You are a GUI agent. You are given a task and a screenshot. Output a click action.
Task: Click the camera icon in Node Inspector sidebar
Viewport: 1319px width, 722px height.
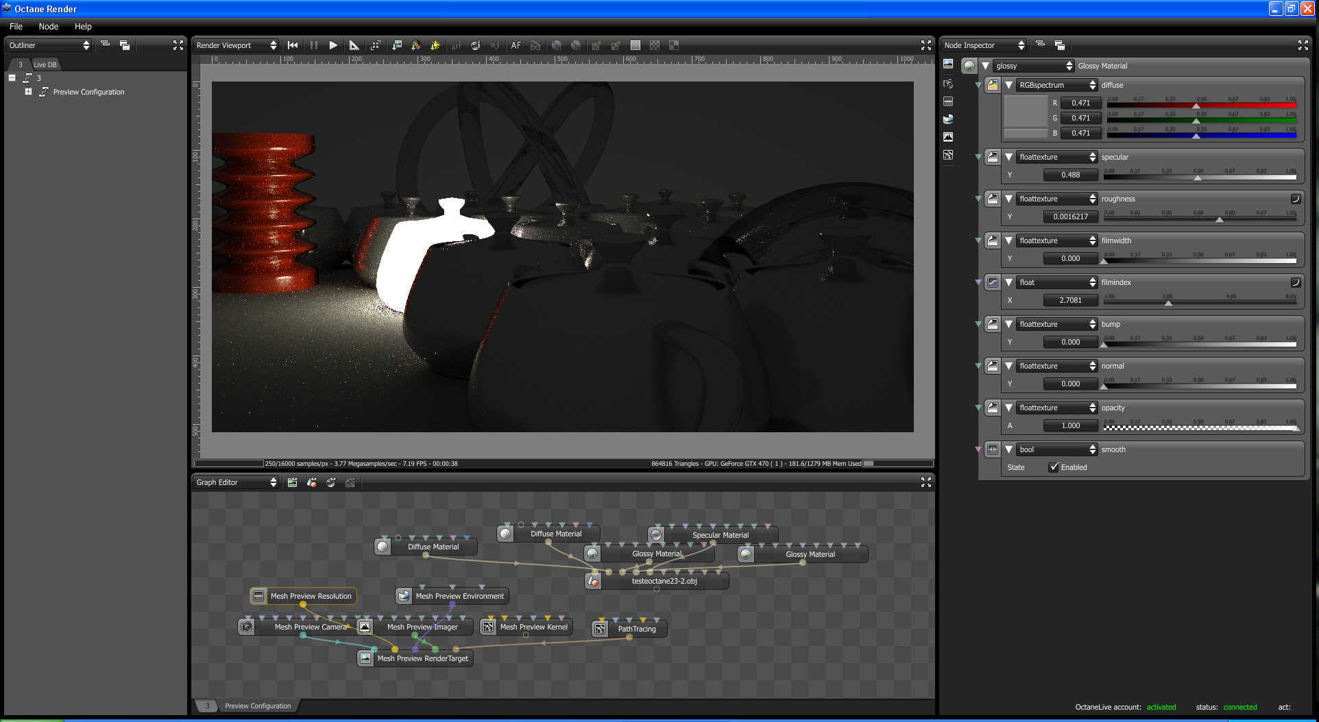(x=948, y=84)
